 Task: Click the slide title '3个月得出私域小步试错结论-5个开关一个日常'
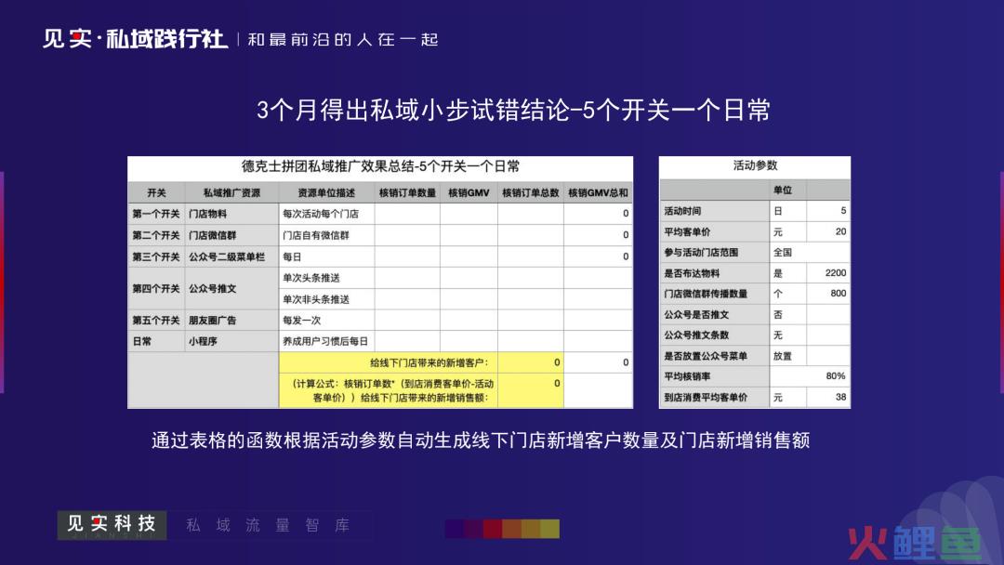(513, 110)
